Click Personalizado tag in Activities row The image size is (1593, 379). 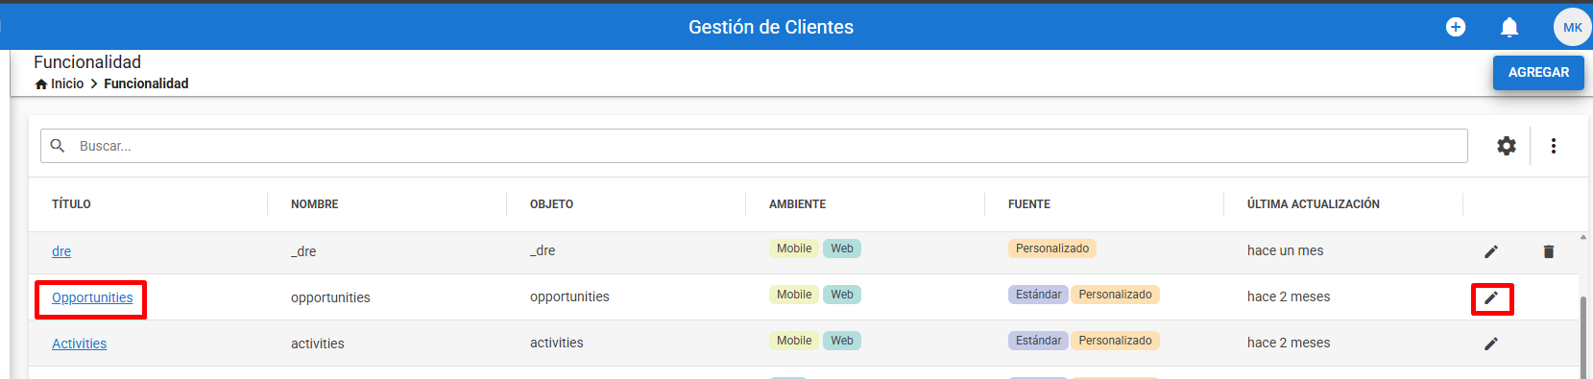[1115, 341]
